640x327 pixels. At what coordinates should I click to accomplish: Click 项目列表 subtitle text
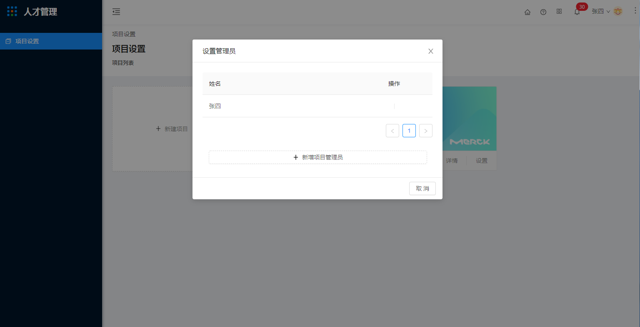click(123, 63)
